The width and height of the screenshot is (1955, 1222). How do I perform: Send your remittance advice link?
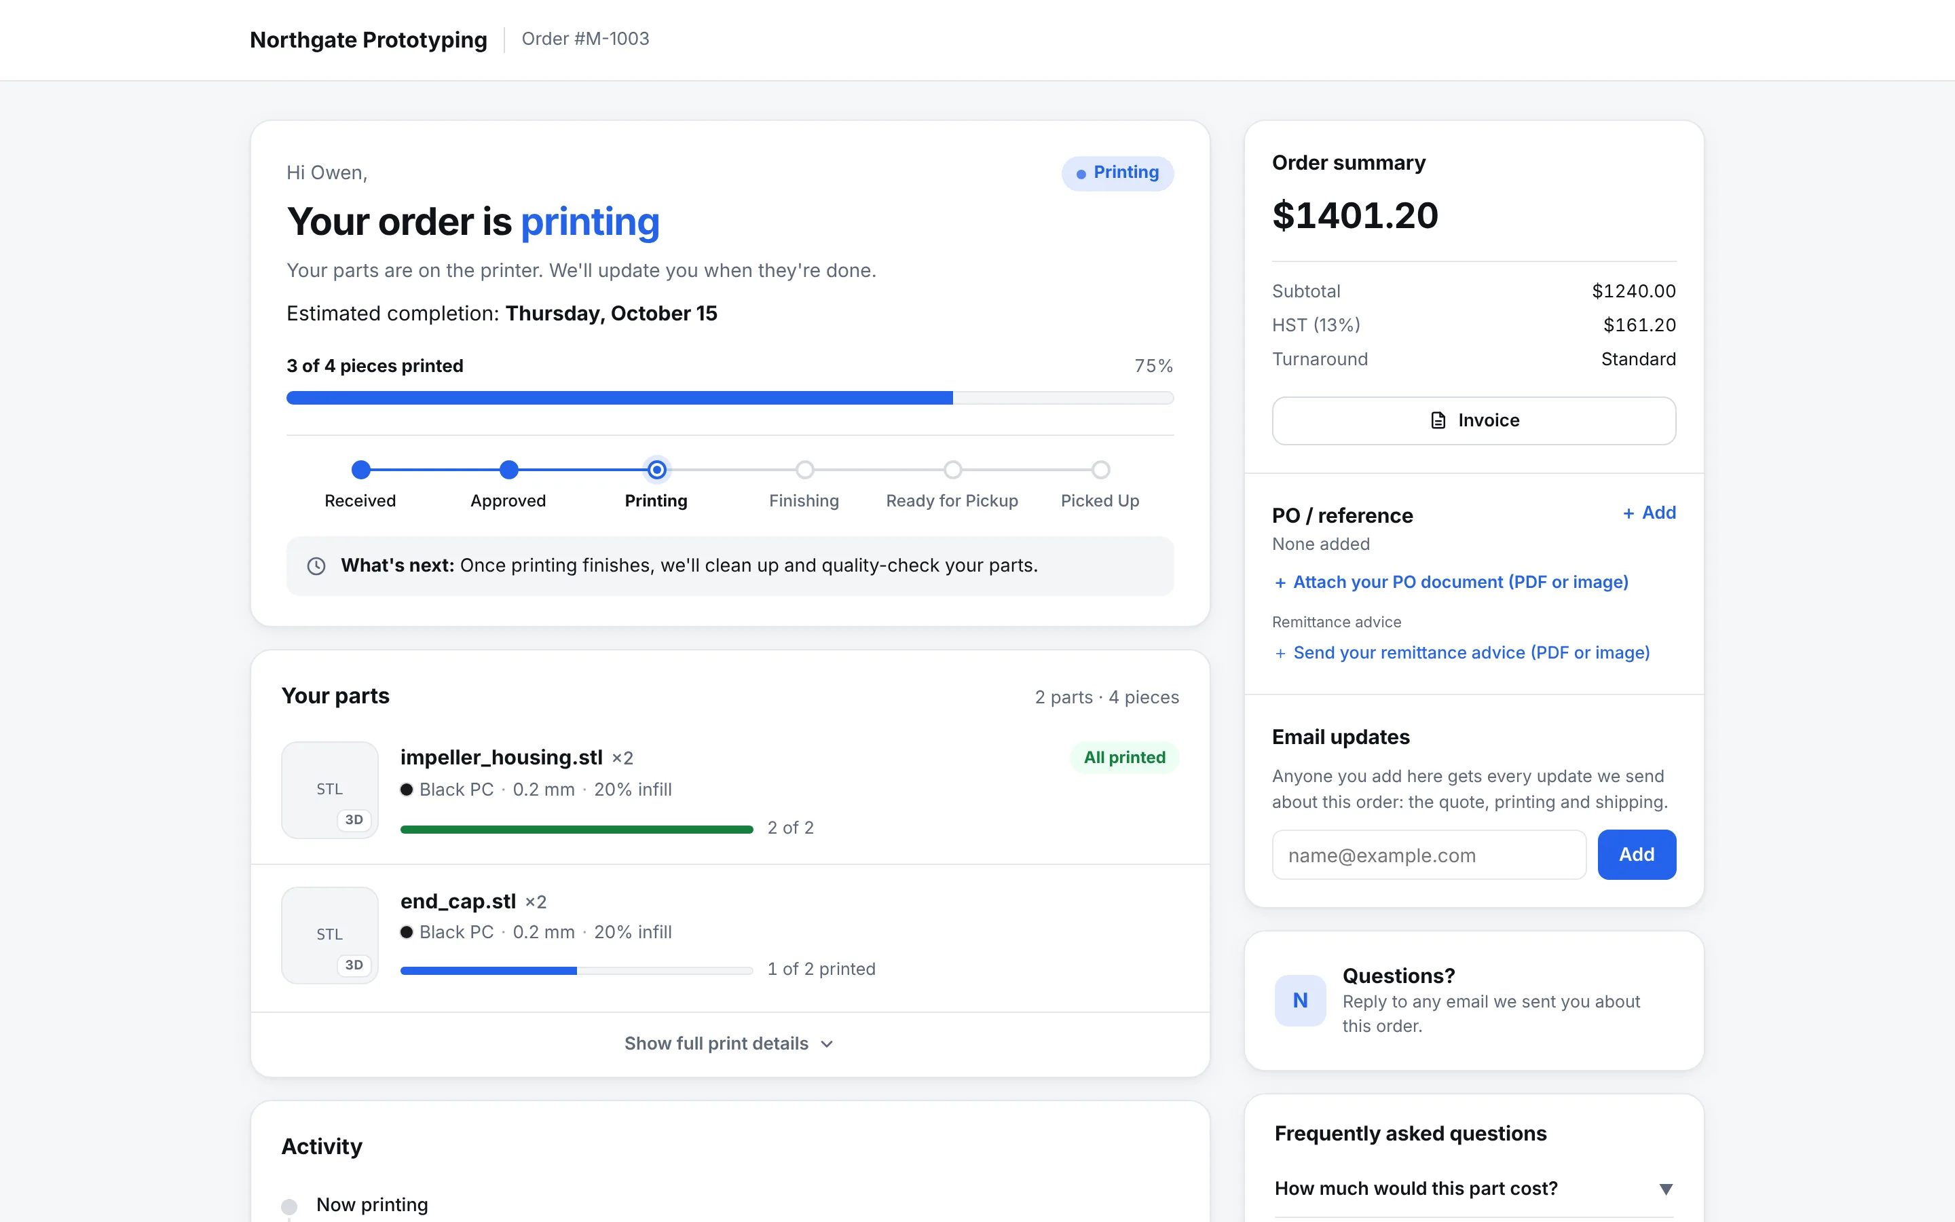pos(1461,652)
